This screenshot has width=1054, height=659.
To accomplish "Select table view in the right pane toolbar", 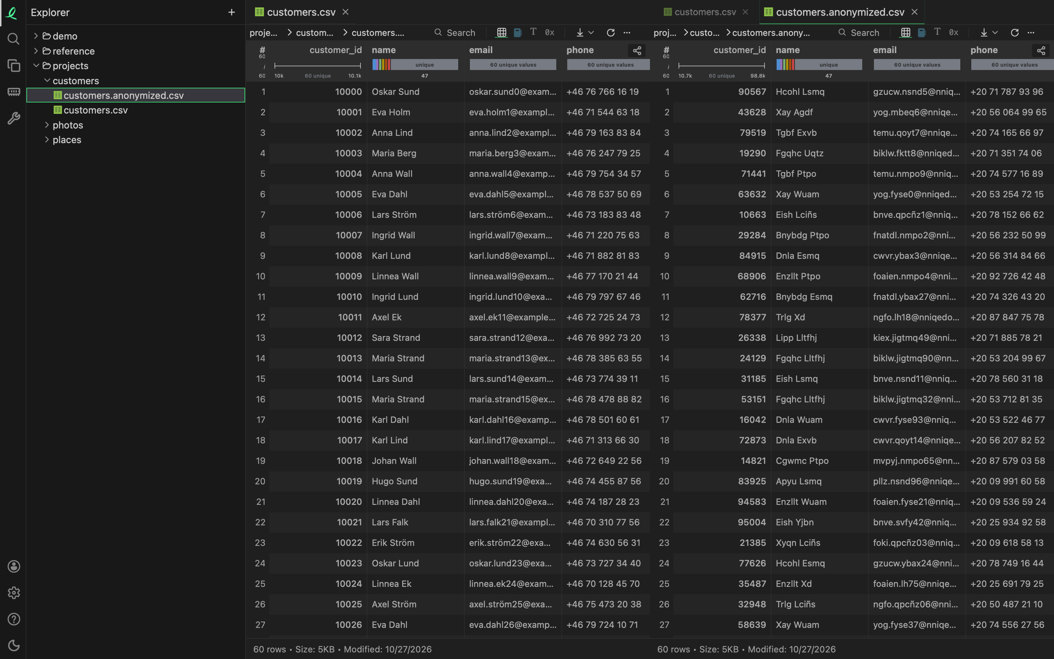I will point(905,32).
